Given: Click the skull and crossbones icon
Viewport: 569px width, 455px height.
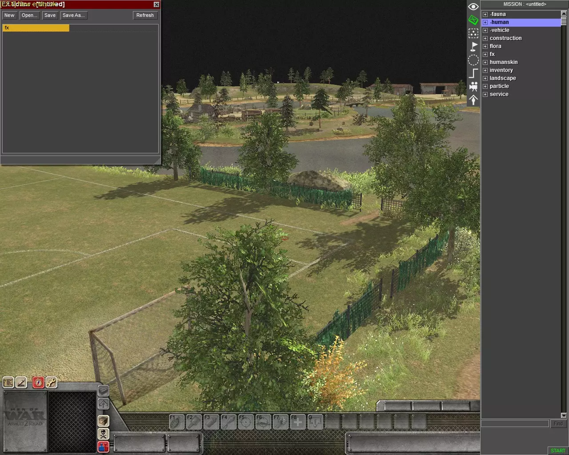Looking at the screenshot, I should [x=104, y=434].
